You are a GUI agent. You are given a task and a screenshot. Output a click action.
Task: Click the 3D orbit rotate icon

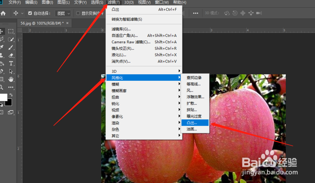tap(227, 13)
